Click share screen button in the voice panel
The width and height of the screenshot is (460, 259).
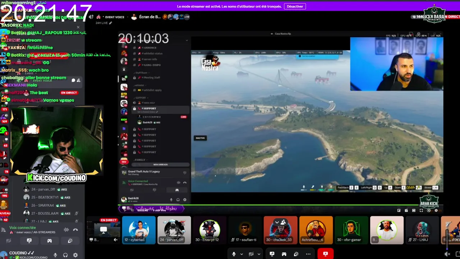29,241
